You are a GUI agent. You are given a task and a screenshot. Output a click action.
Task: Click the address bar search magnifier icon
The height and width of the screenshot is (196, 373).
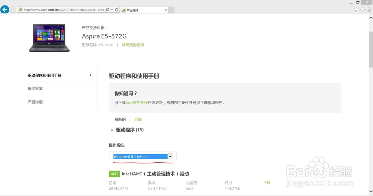(107, 10)
